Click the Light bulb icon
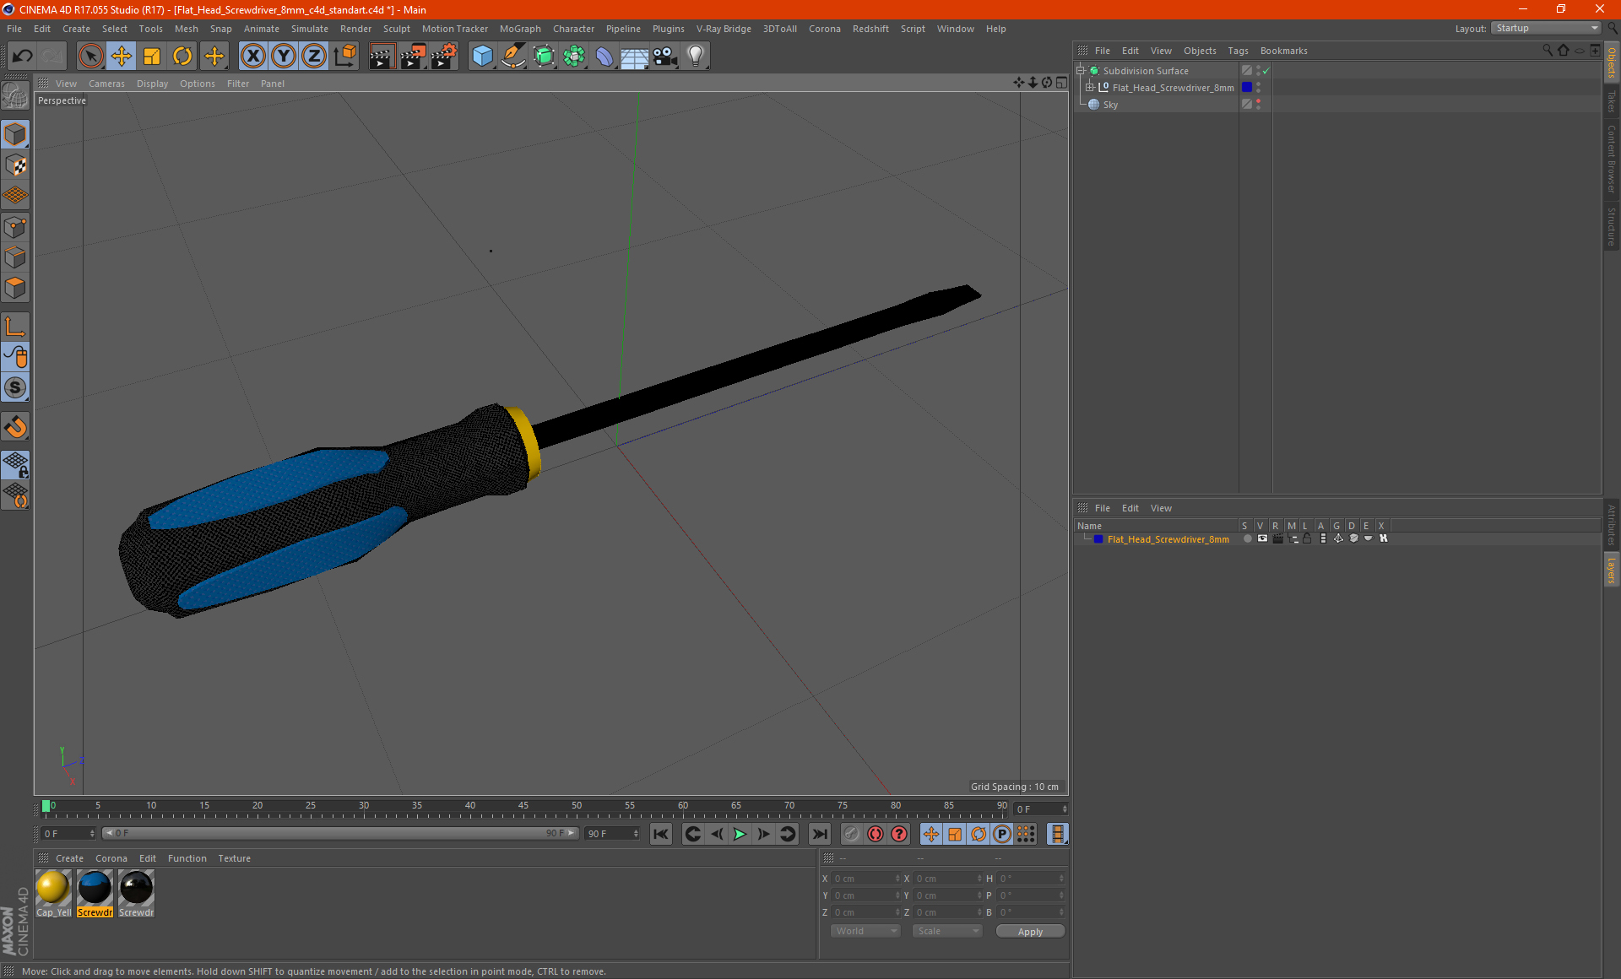The image size is (1621, 979). [x=695, y=56]
